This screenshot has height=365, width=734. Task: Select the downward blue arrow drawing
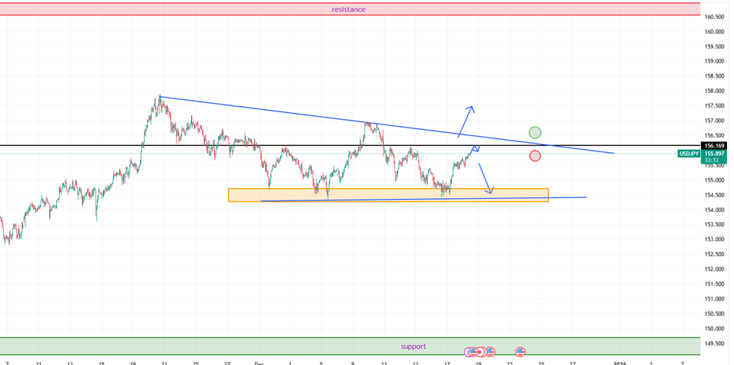(x=485, y=178)
